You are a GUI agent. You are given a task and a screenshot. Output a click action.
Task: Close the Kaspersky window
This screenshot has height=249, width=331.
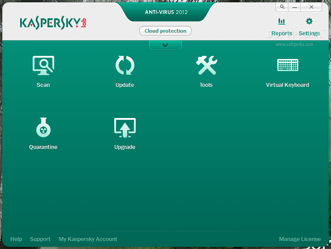tap(311, 7)
